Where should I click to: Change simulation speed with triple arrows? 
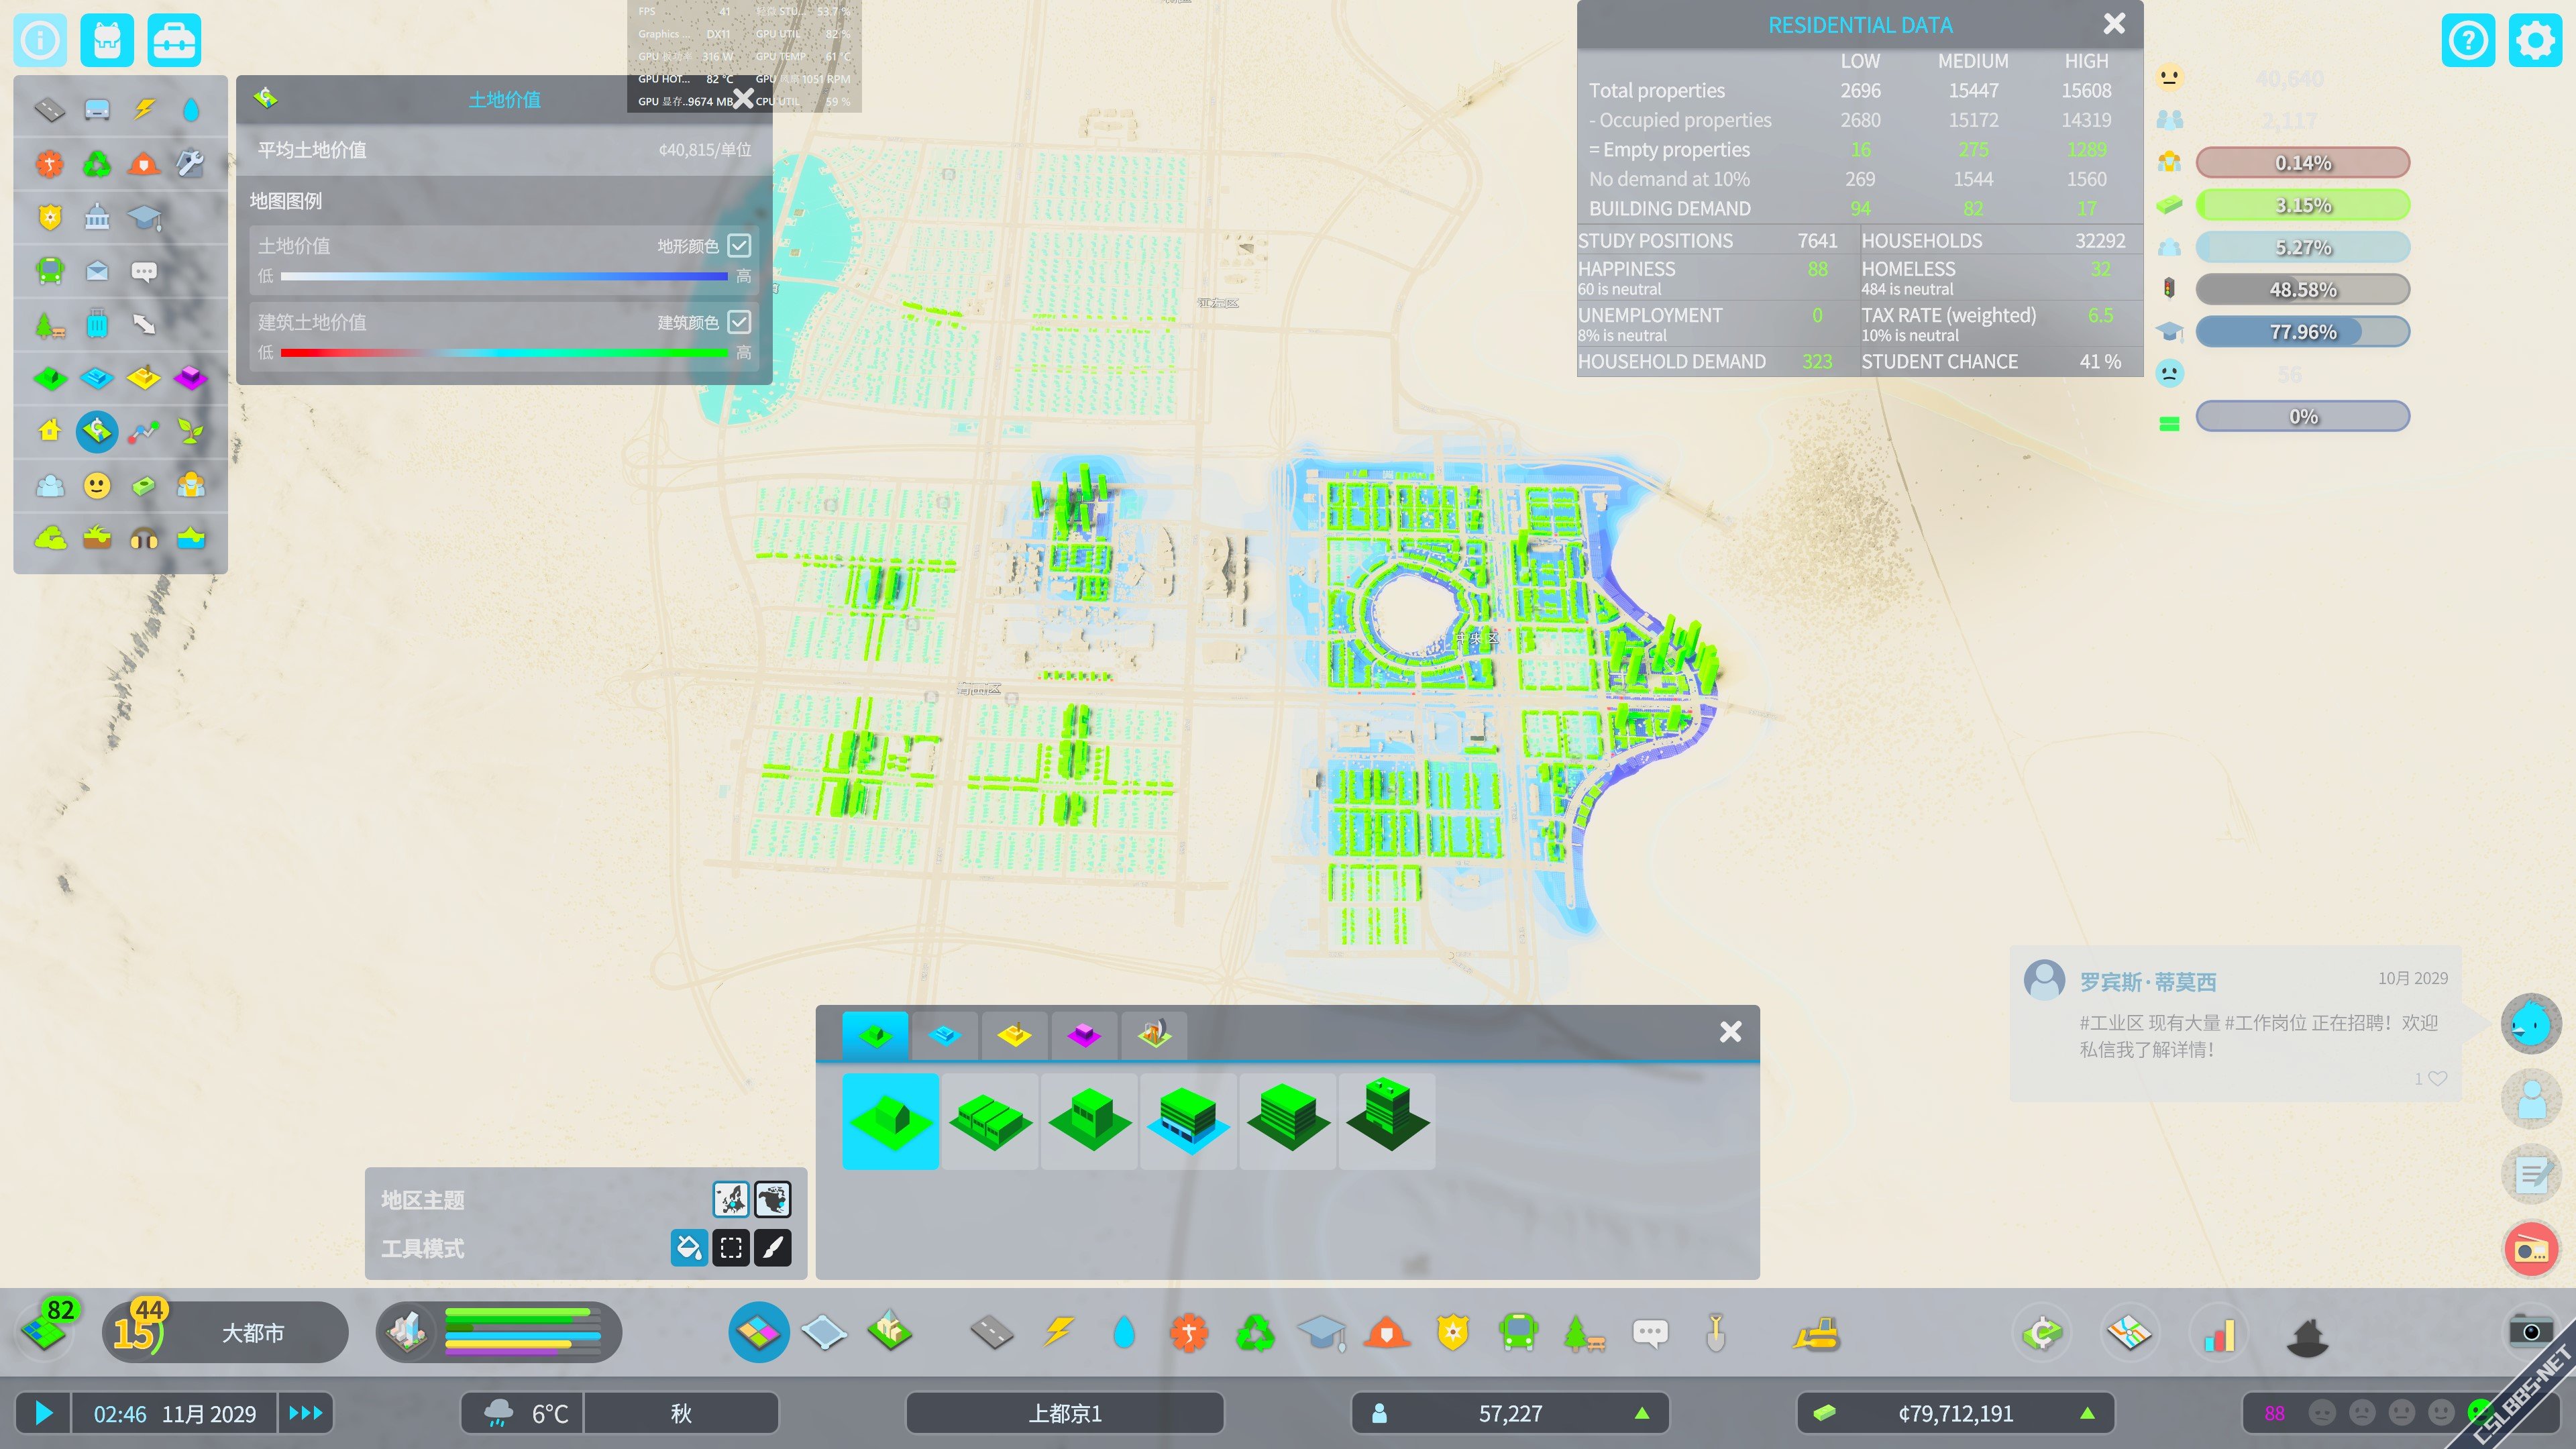[x=306, y=1413]
